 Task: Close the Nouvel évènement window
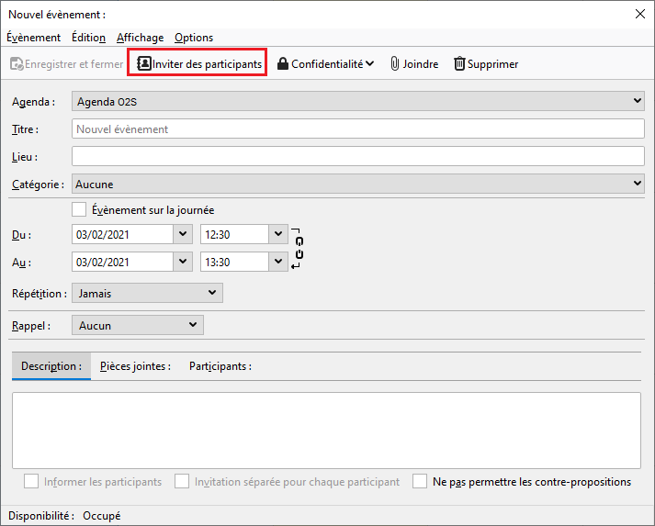[640, 14]
